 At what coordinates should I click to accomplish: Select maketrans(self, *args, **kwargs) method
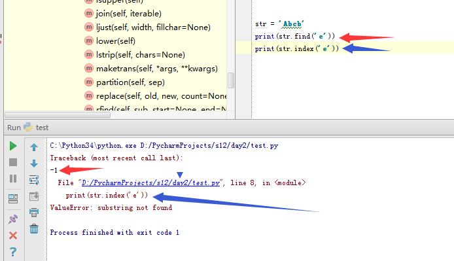coord(156,69)
